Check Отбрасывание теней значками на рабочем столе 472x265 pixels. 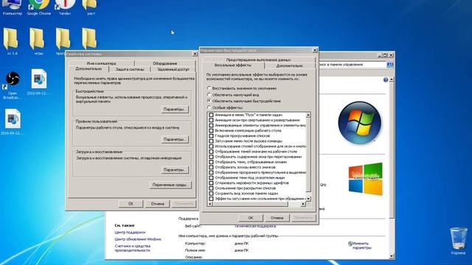(212, 152)
